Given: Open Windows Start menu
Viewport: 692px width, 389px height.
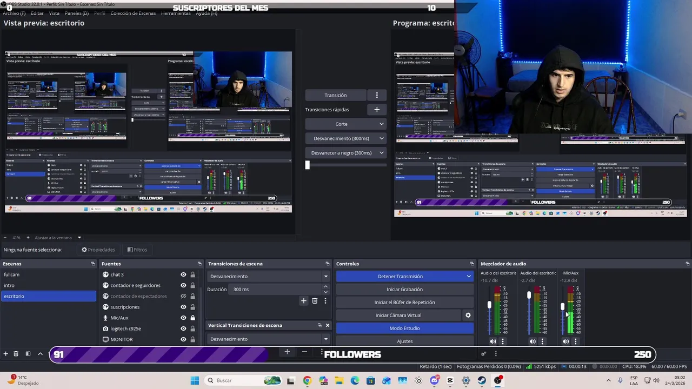Looking at the screenshot, I should (195, 380).
